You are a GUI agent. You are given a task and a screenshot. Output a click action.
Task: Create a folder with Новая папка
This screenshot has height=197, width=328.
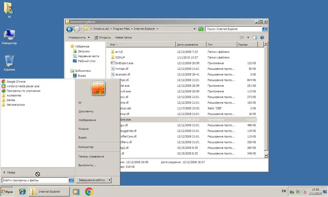123,37
